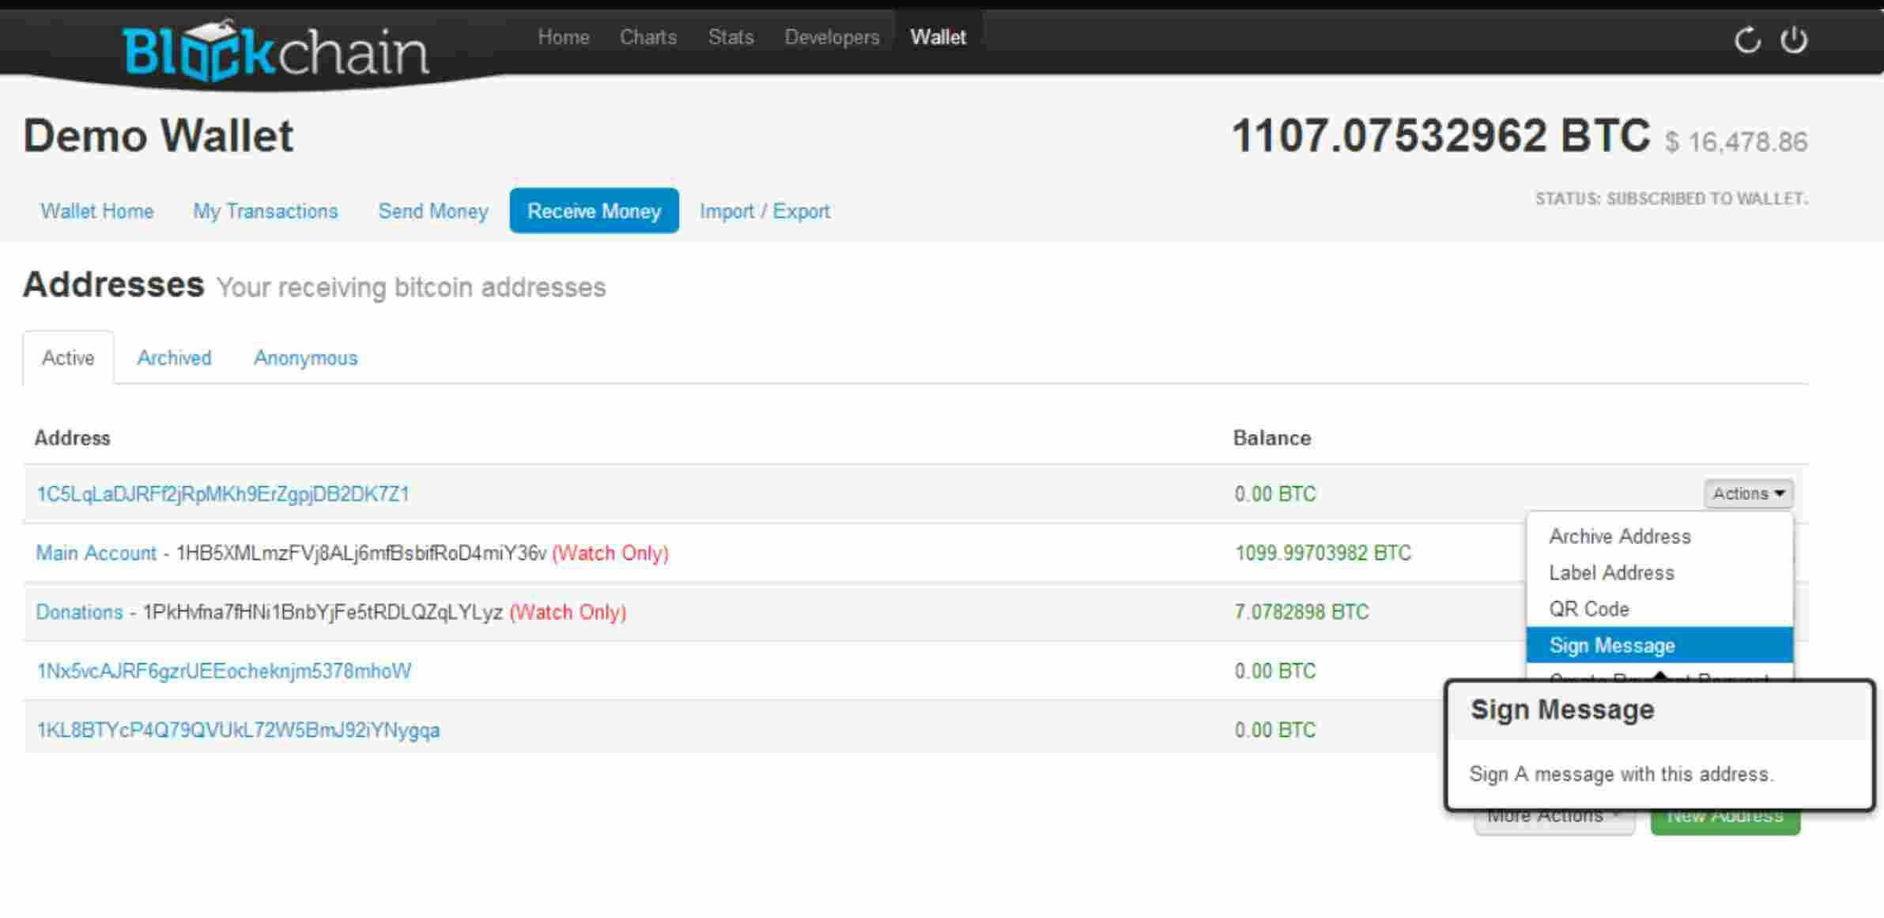The width and height of the screenshot is (1884, 918).
Task: Click the power logout icon
Action: coord(1793,40)
